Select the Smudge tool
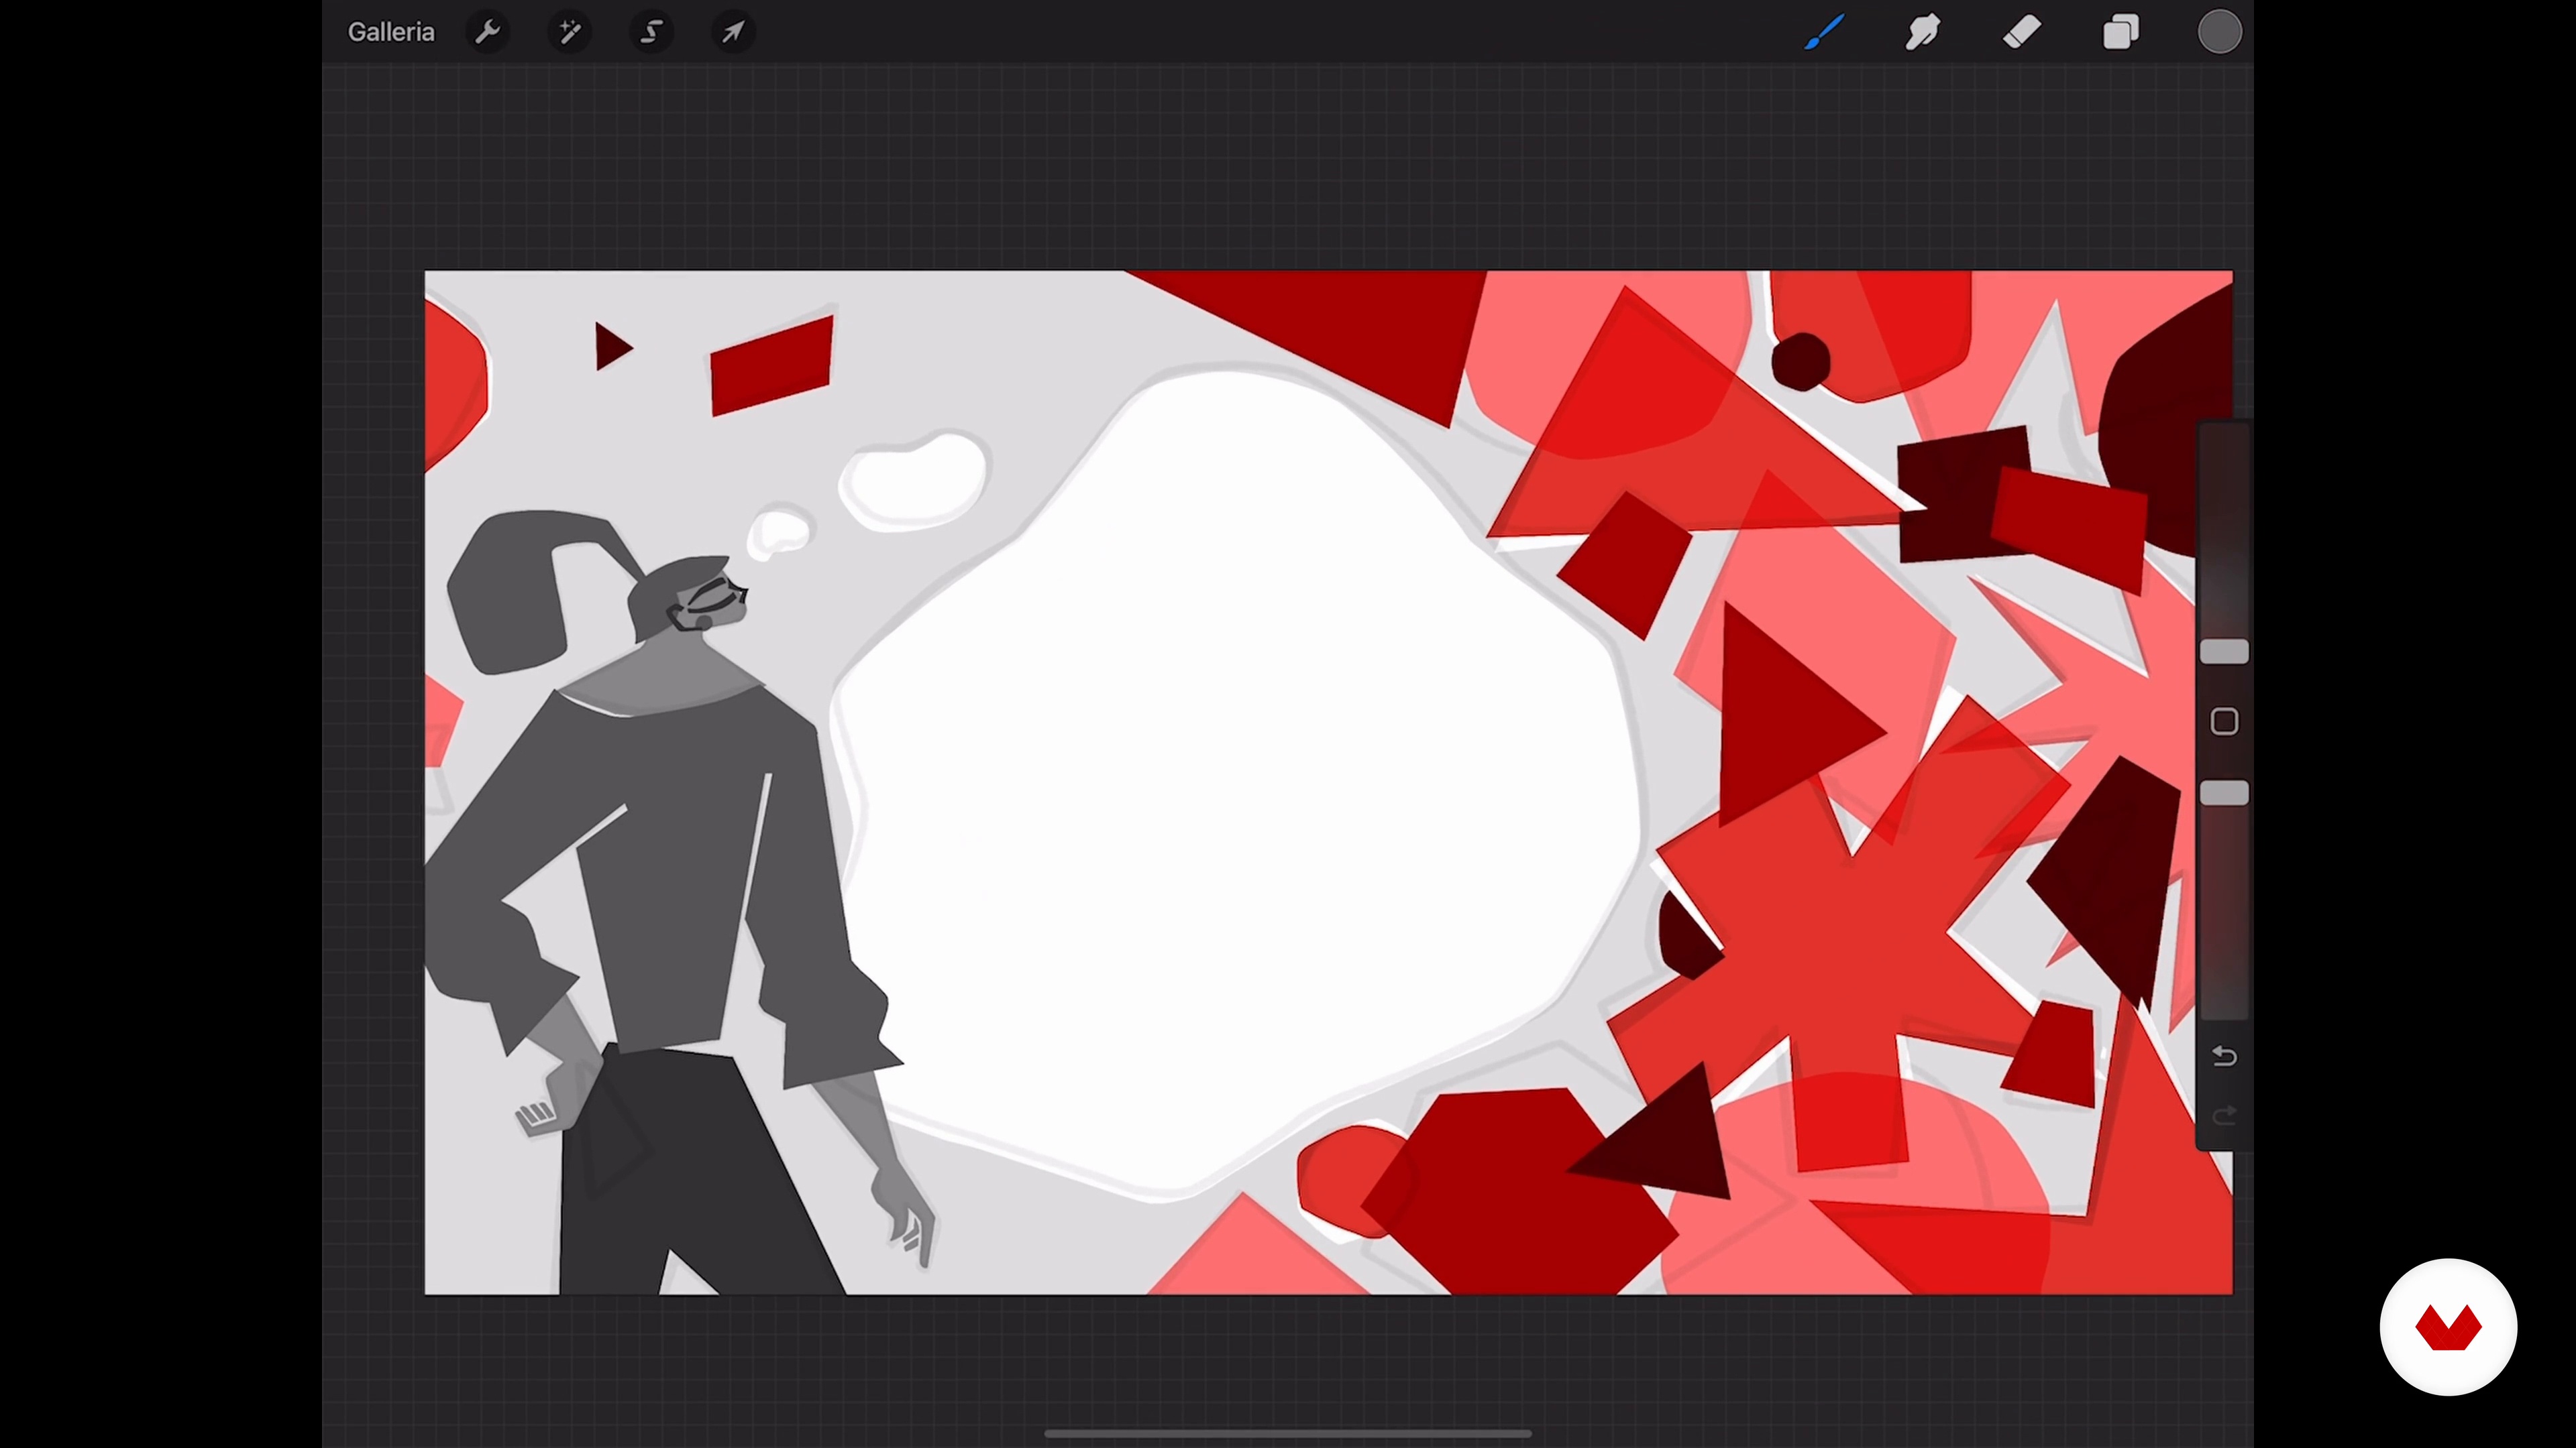Image resolution: width=2576 pixels, height=1448 pixels. click(1922, 32)
